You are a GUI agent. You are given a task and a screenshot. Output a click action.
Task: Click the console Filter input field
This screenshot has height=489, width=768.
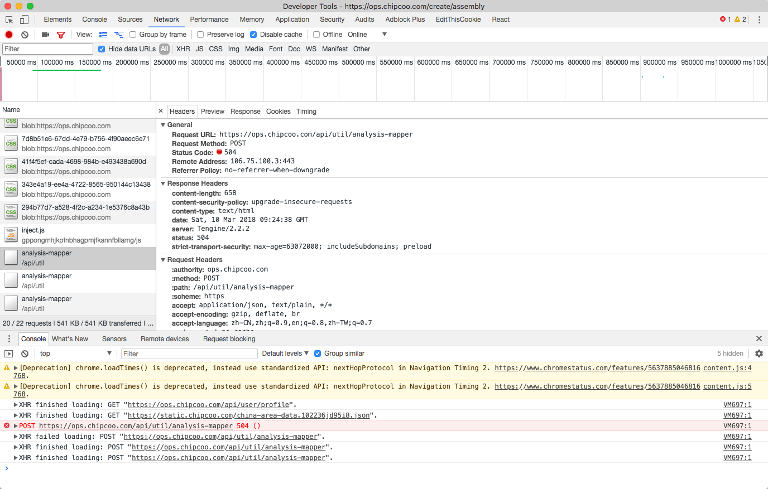click(189, 354)
